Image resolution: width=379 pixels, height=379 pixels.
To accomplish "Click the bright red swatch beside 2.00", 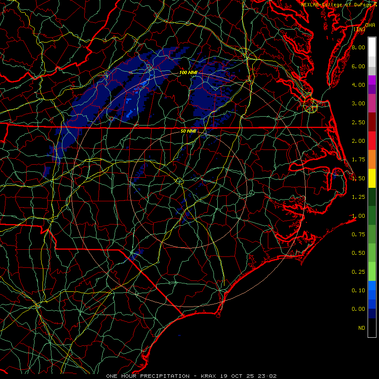I will [x=372, y=141].
